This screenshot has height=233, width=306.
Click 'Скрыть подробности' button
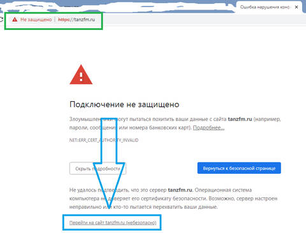click(x=98, y=169)
